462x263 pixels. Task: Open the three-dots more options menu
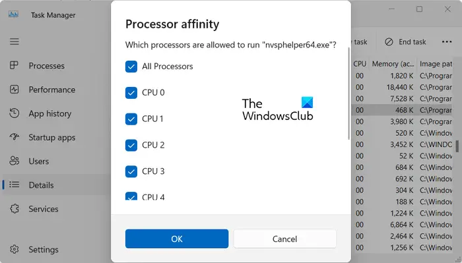coord(447,42)
